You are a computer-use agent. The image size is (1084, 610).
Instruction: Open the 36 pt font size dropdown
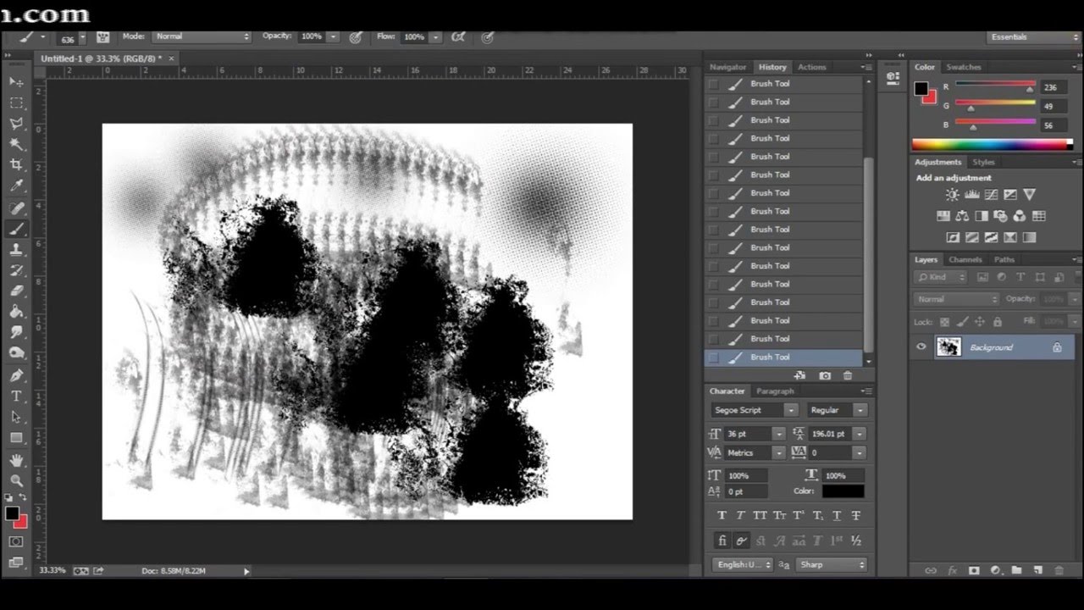coord(777,434)
